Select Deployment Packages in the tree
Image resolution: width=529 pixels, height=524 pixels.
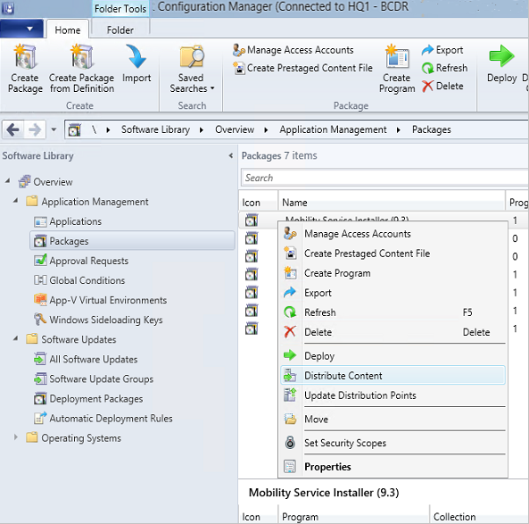pos(96,399)
